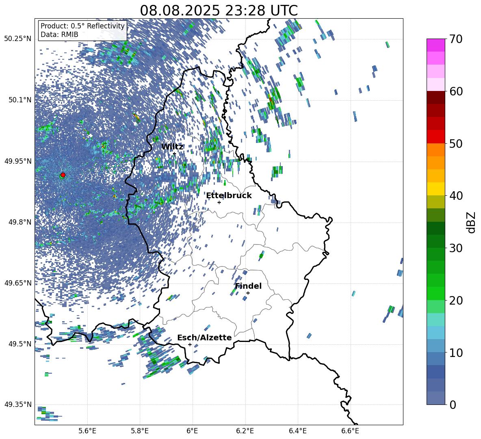The image size is (481, 439).
Task: Click the bright red colorbar segment near 50
Action: (435, 137)
